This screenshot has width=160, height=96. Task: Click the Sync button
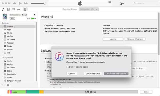pos(146,92)
